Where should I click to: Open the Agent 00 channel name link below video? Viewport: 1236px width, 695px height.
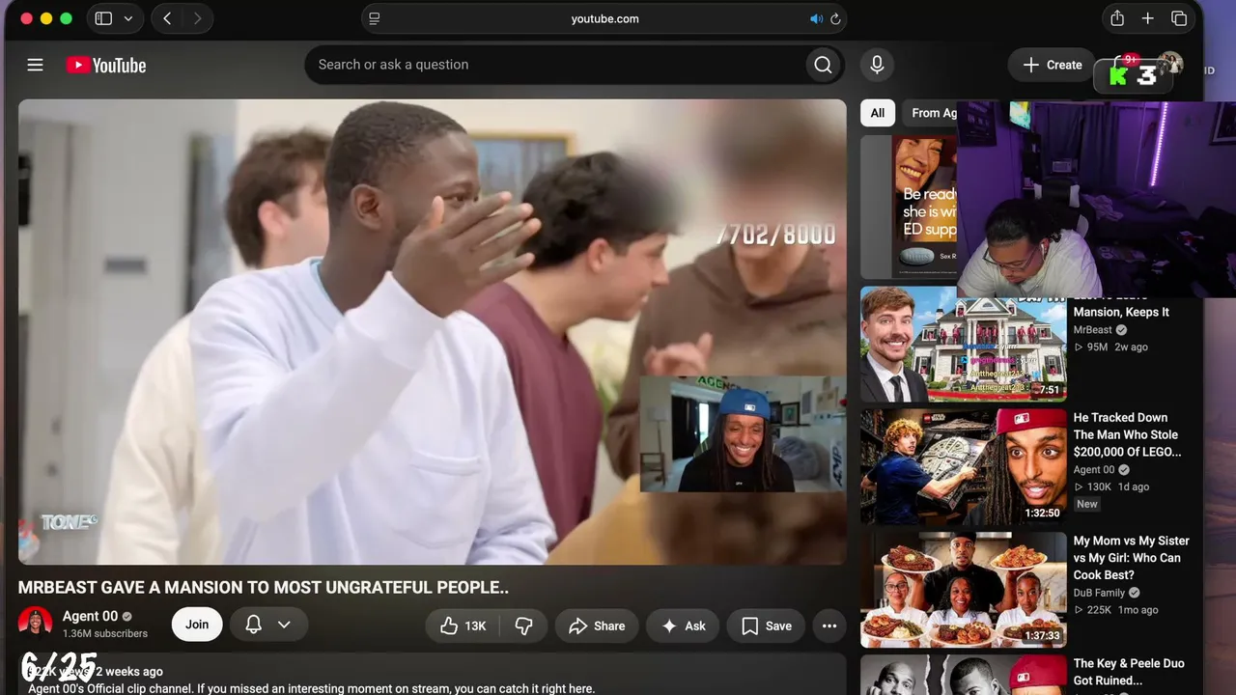point(90,616)
